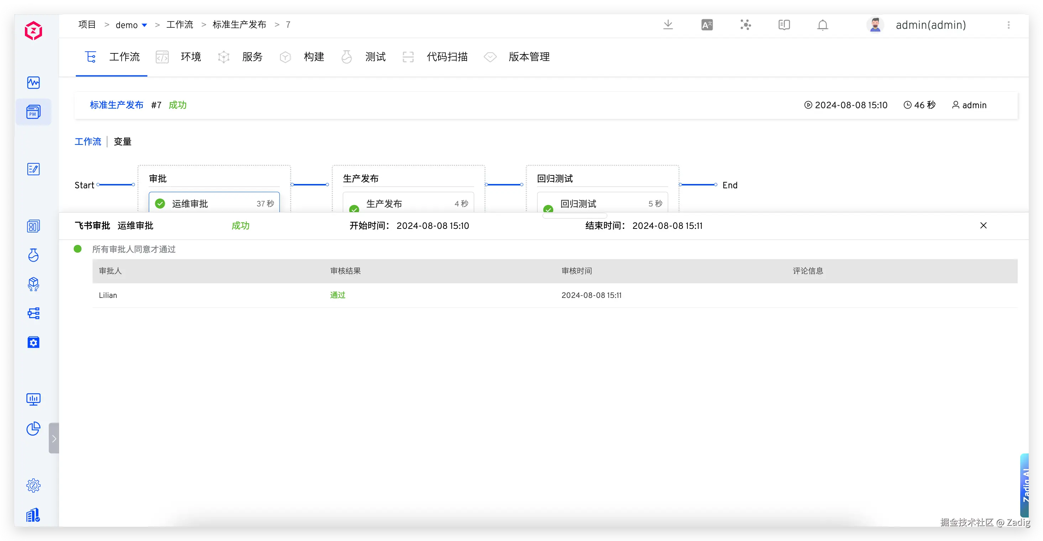Click the 工作流 breadcrumb link
Viewport: 1043px width, 541px height.
[180, 25]
